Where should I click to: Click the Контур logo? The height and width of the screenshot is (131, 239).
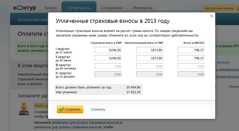click(x=25, y=8)
